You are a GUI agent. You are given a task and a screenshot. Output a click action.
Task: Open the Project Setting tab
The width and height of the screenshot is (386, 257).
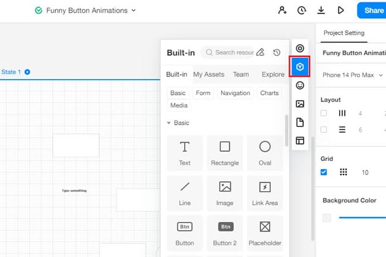(344, 33)
